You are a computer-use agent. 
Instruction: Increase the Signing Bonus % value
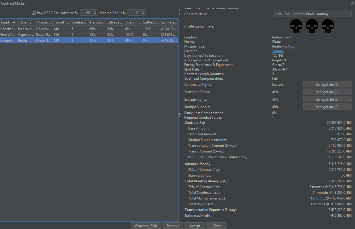pyautogui.click(x=143, y=11)
